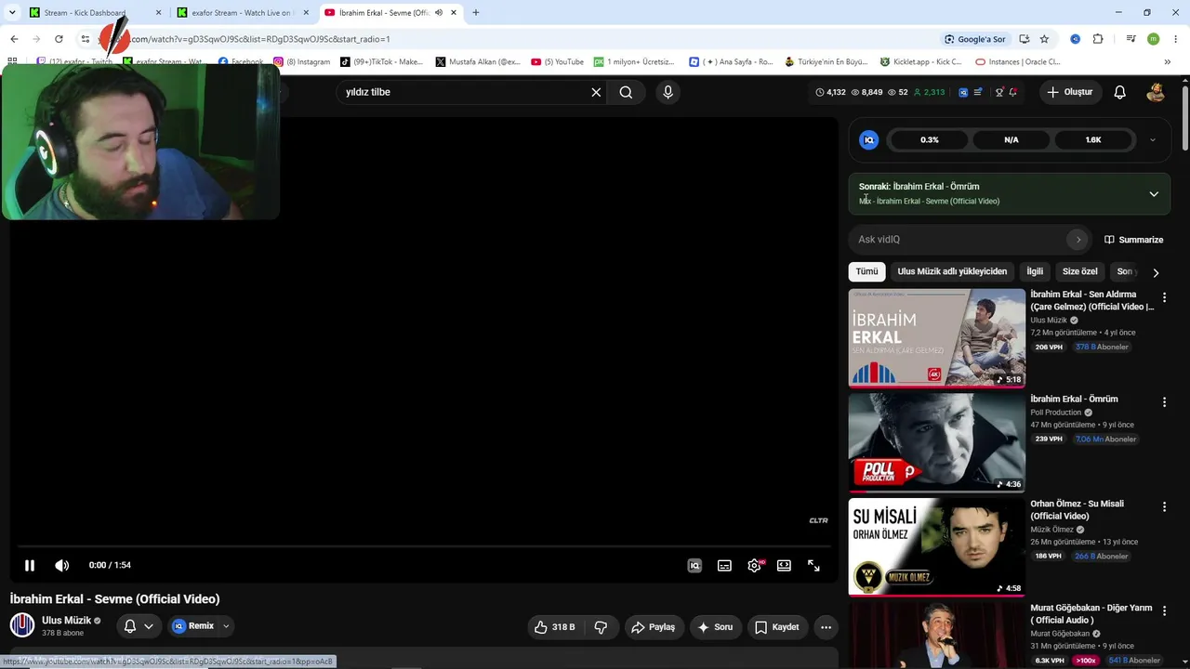Go back to previous page
The height and width of the screenshot is (669, 1190).
click(x=14, y=39)
